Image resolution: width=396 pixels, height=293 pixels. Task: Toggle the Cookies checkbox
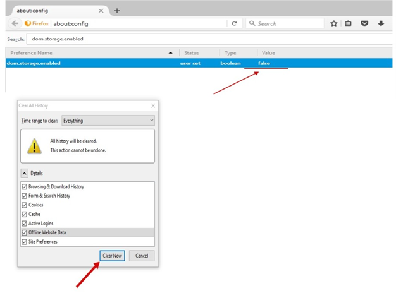(x=25, y=205)
